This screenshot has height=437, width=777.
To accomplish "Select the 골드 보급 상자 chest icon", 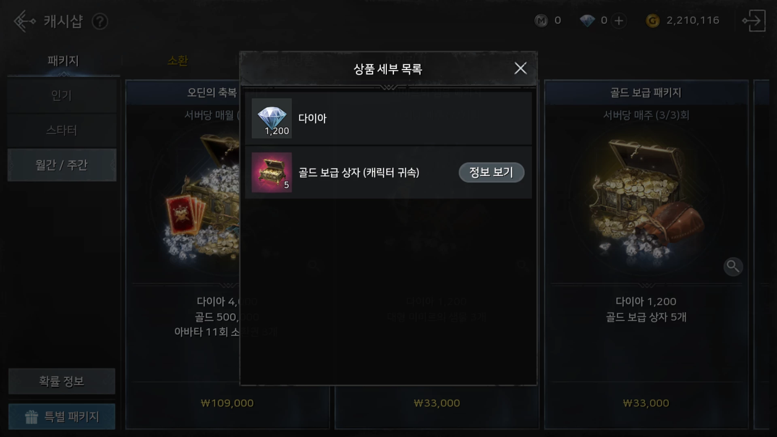I will pos(272,172).
